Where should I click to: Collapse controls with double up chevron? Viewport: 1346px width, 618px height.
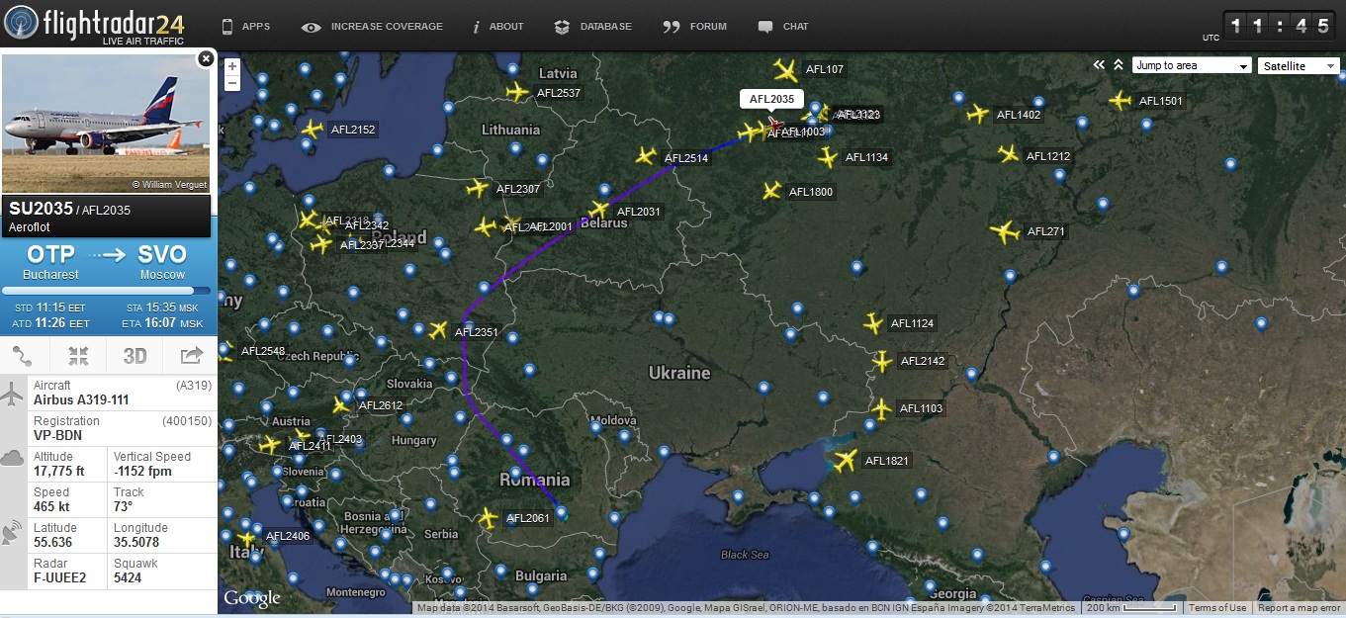(1118, 65)
